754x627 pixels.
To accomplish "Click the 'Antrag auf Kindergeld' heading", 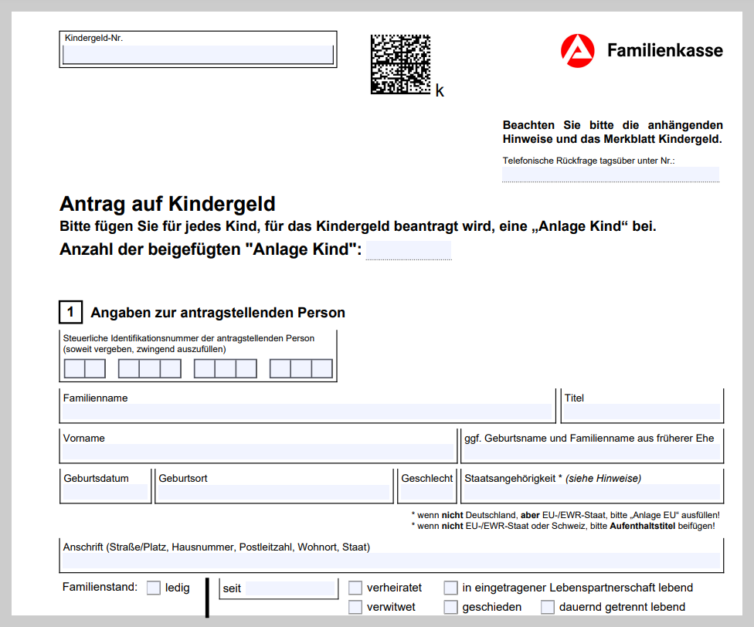I will [168, 204].
